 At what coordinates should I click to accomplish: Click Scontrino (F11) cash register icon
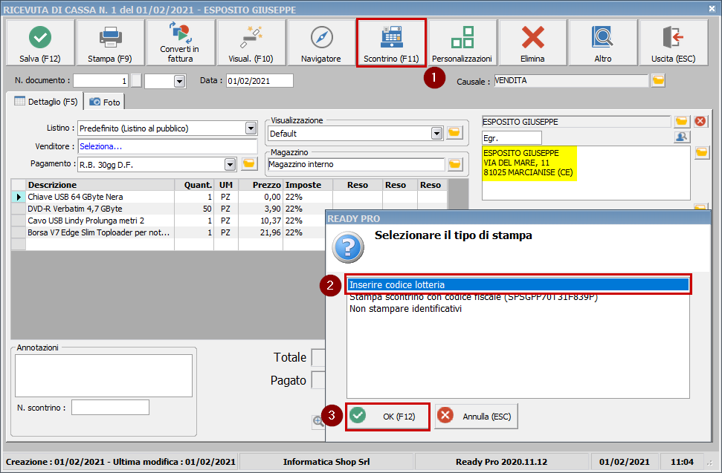(x=391, y=42)
